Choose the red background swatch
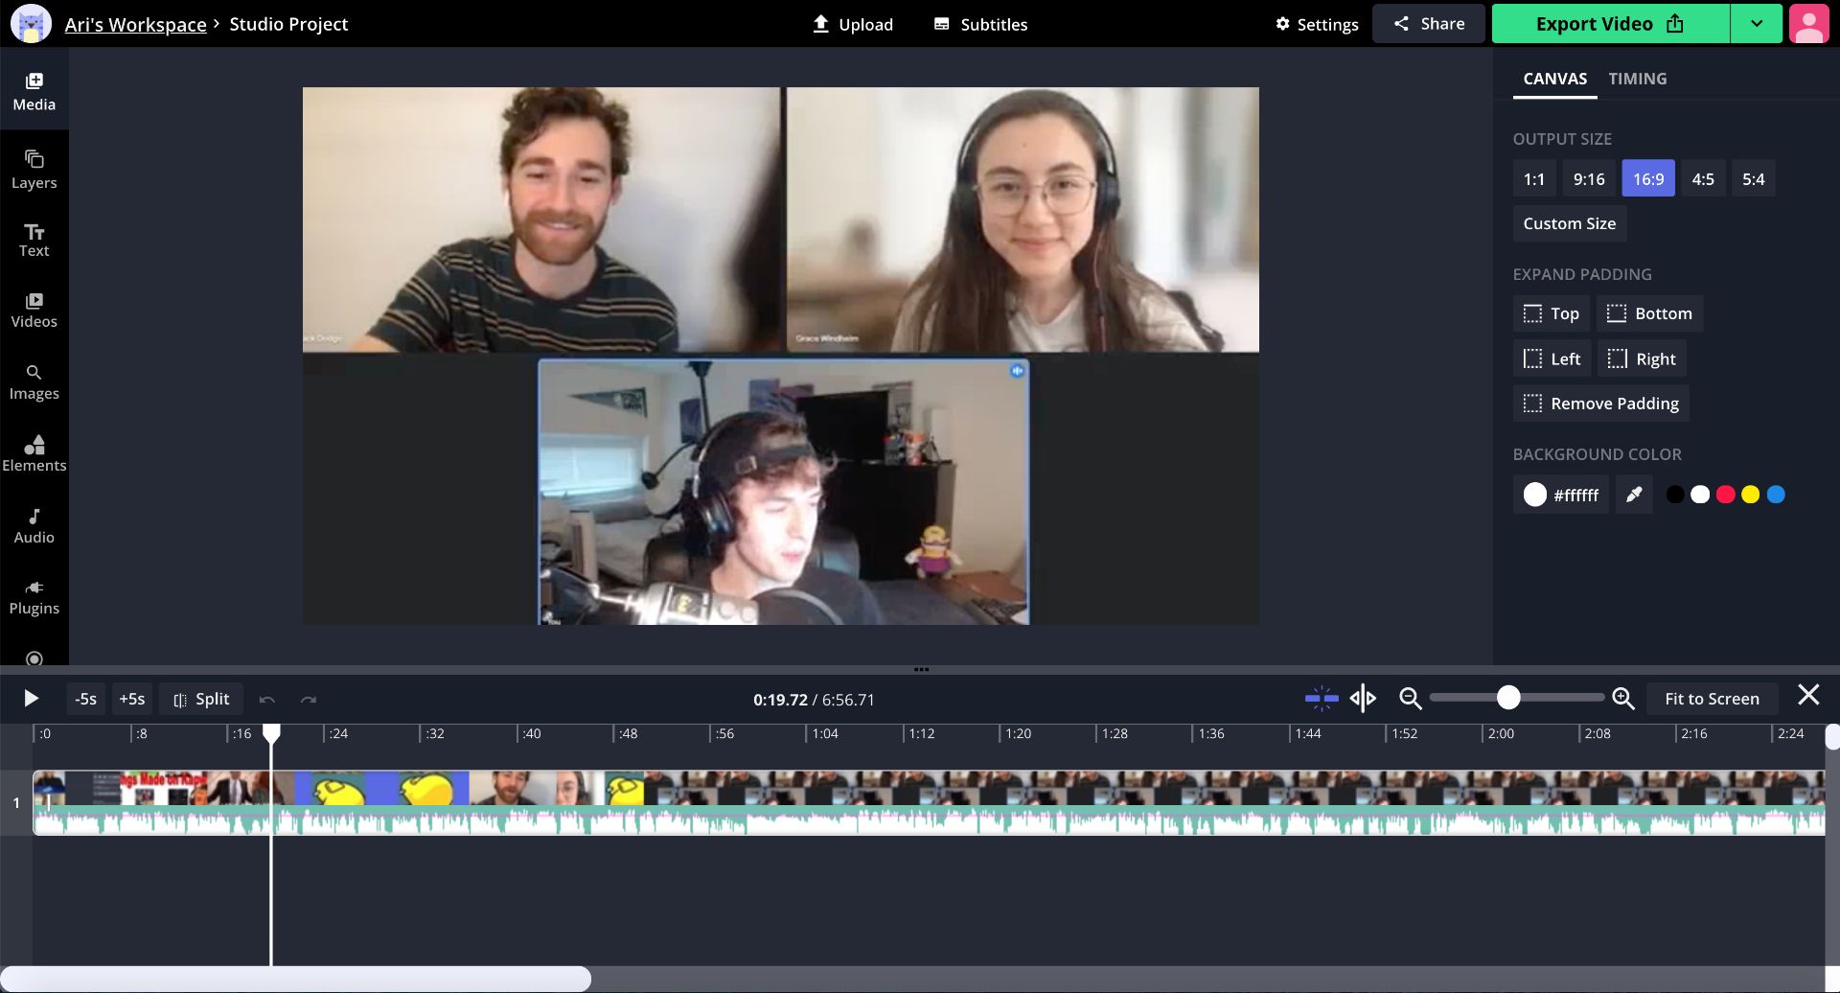Viewport: 1840px width, 993px height. (x=1725, y=495)
